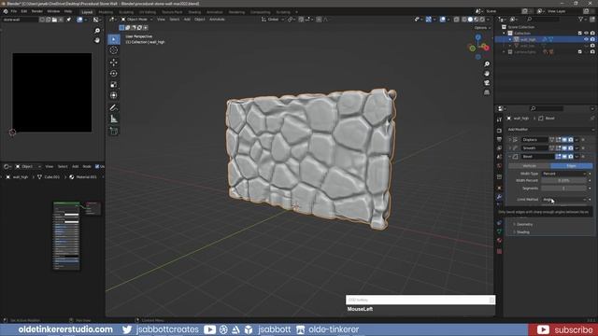This screenshot has width=598, height=336.
Task: Switch to the Layout workspace tab
Action: [x=87, y=12]
